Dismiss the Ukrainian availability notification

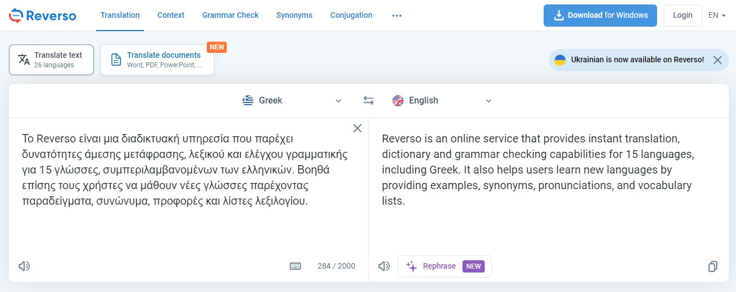717,60
